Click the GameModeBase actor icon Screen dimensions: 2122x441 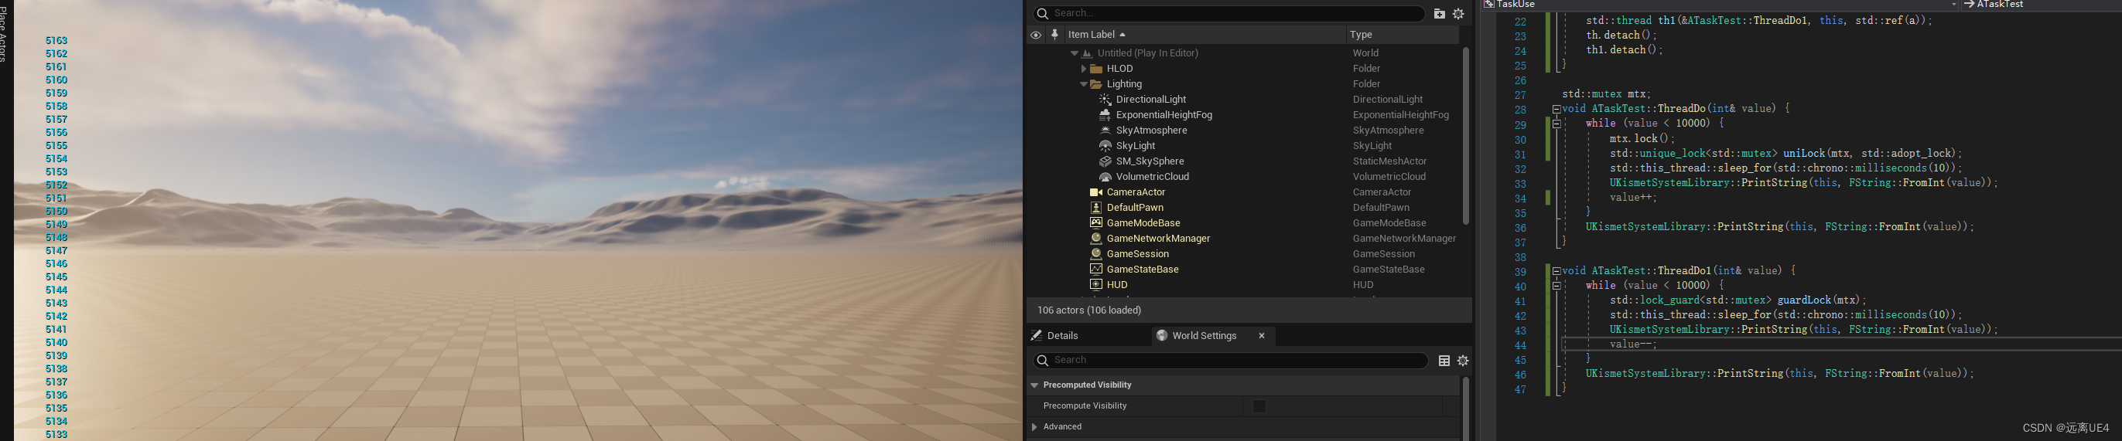coord(1096,223)
